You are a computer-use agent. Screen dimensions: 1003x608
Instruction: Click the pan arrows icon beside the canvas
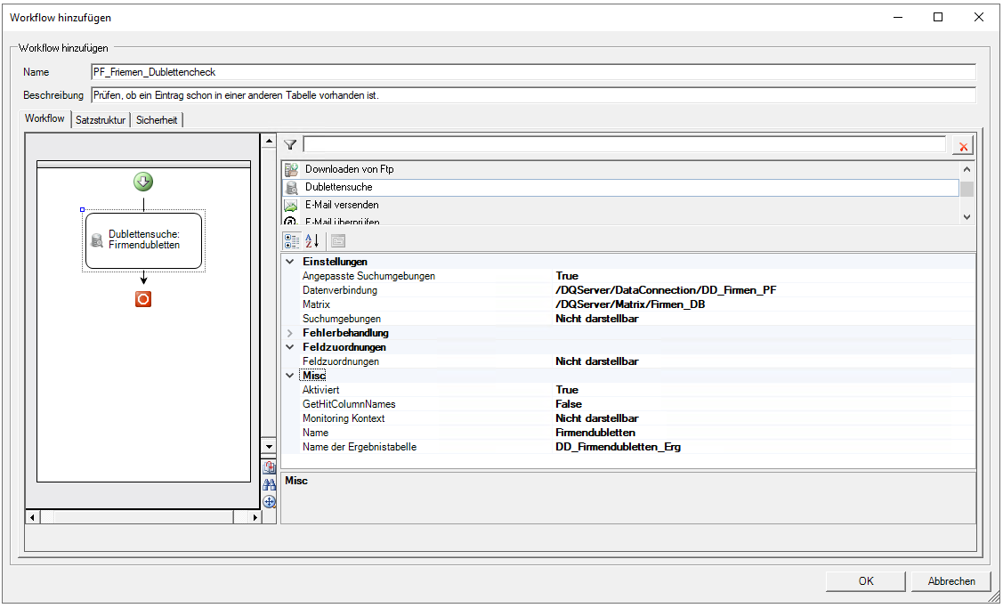pos(270,502)
